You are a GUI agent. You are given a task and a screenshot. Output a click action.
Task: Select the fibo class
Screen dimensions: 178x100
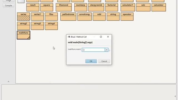click(x=51, y=17)
